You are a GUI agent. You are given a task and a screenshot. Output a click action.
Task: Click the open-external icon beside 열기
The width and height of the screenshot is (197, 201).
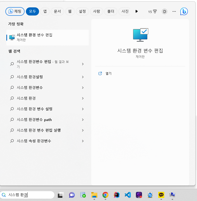coord(100,73)
